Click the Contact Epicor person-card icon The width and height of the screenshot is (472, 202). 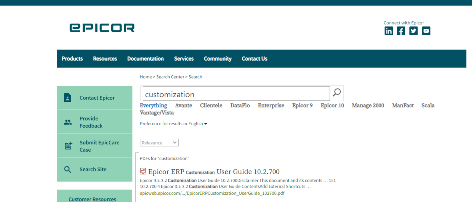68,98
